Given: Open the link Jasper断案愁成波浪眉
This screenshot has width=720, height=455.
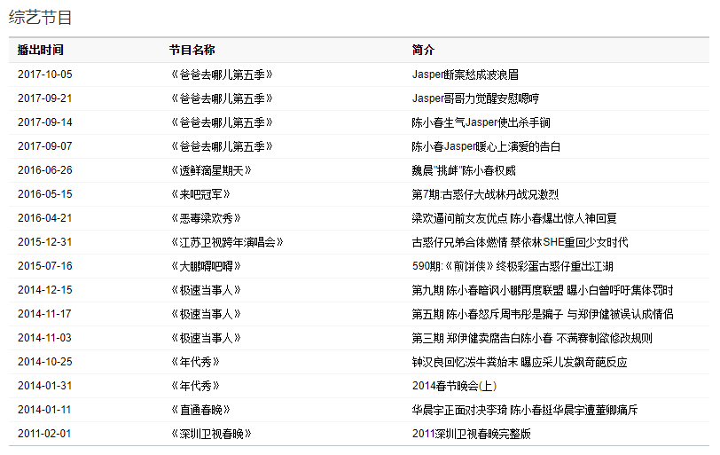Looking at the screenshot, I should coord(465,75).
